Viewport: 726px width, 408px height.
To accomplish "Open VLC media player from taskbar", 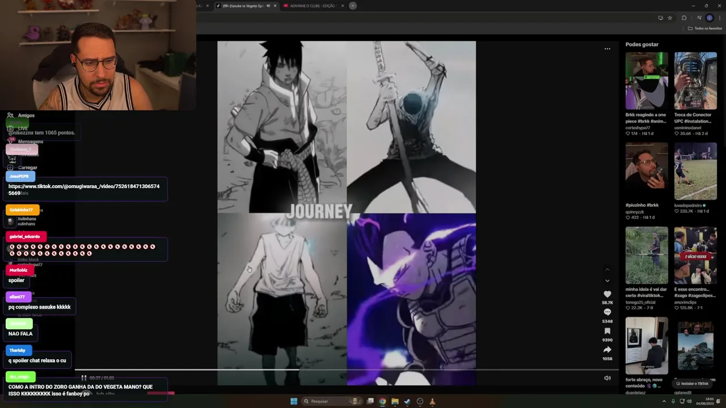I will 432,401.
